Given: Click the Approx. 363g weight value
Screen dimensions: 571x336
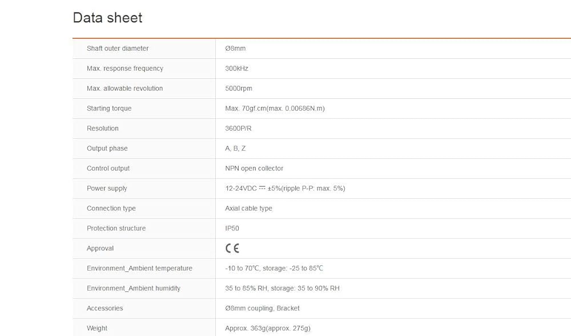Looking at the screenshot, I should 268,329.
